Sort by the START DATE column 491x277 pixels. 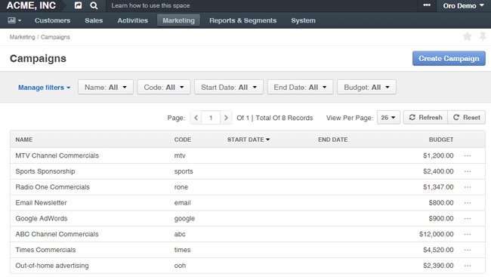click(249, 140)
